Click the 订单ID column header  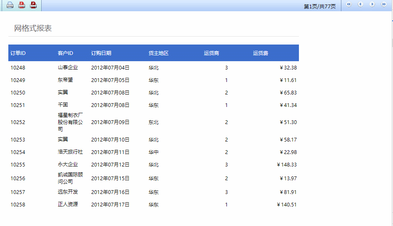click(18, 53)
